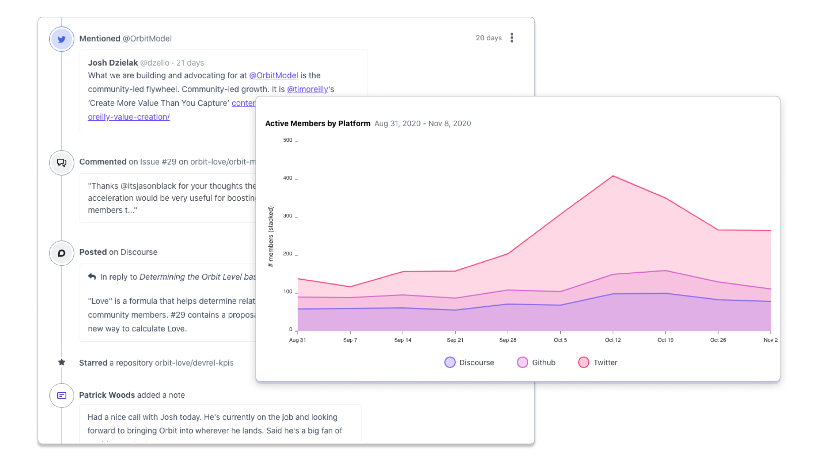Click the Github legend label
The height and width of the screenshot is (465, 818).
543,362
